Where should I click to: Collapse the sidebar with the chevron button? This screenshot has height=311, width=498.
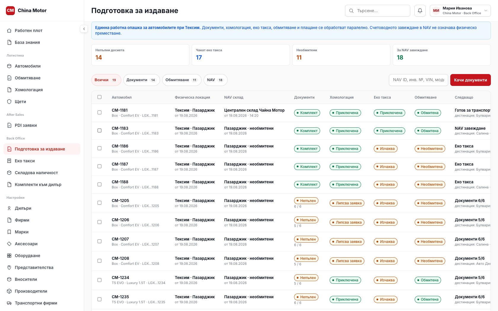pyautogui.click(x=84, y=29)
